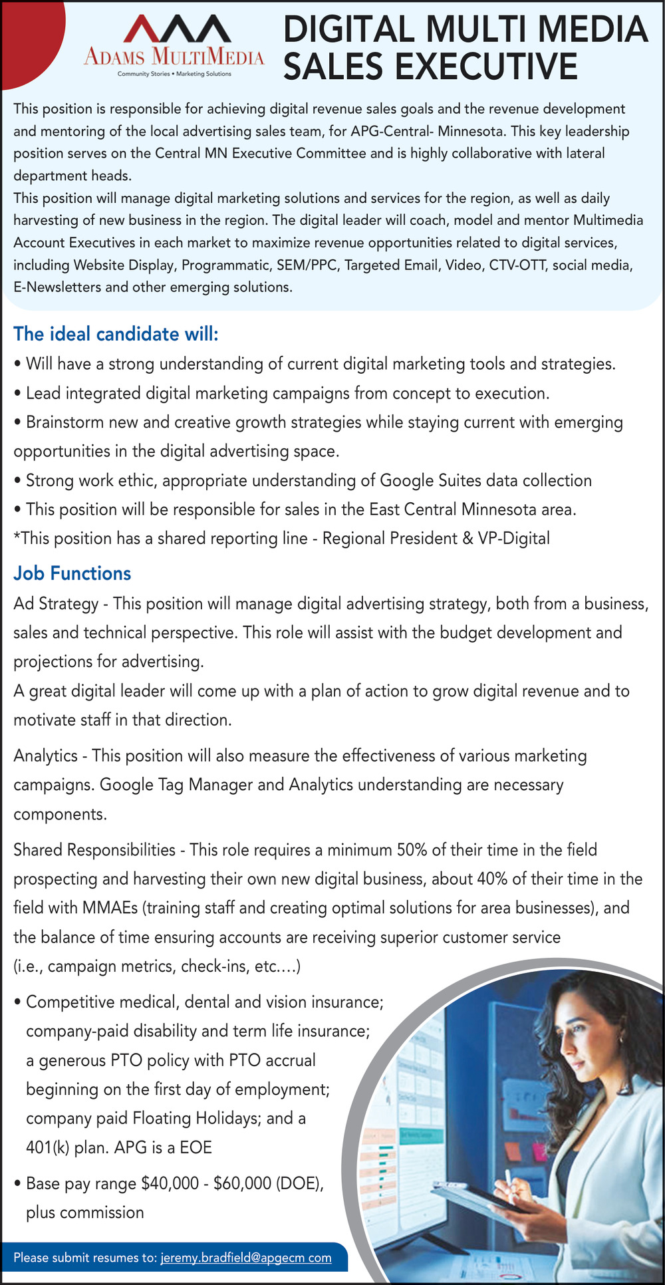Screen dimensions: 665x1285
Task: Click the 'Shared Responsibilities' paragraph start
Action: pos(94,849)
